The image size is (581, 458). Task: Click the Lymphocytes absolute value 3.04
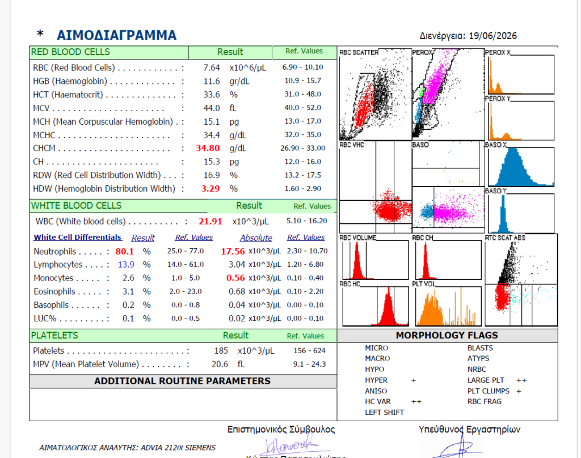click(x=237, y=265)
